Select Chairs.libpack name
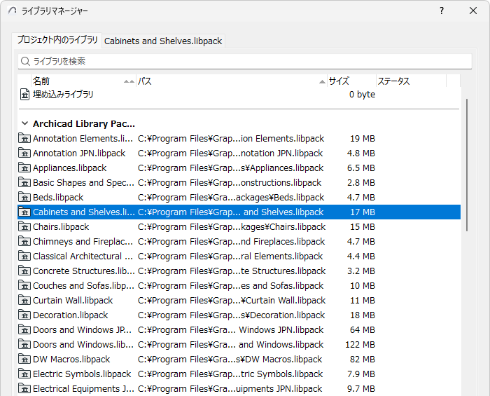 tap(61, 226)
